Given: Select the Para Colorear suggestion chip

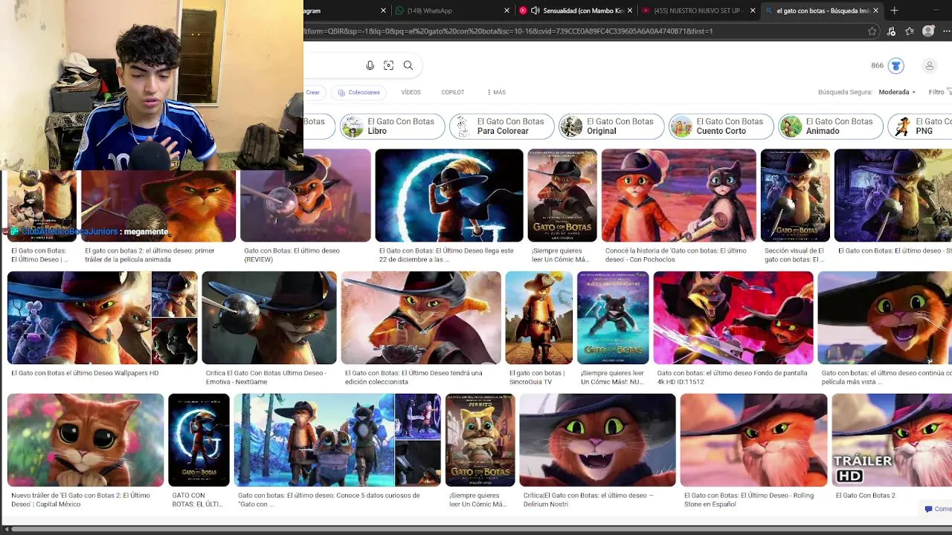Looking at the screenshot, I should click(502, 126).
